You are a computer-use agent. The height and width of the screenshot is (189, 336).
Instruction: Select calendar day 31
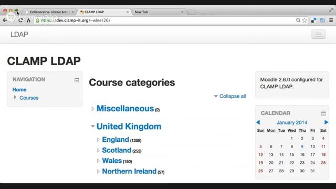(x=312, y=171)
